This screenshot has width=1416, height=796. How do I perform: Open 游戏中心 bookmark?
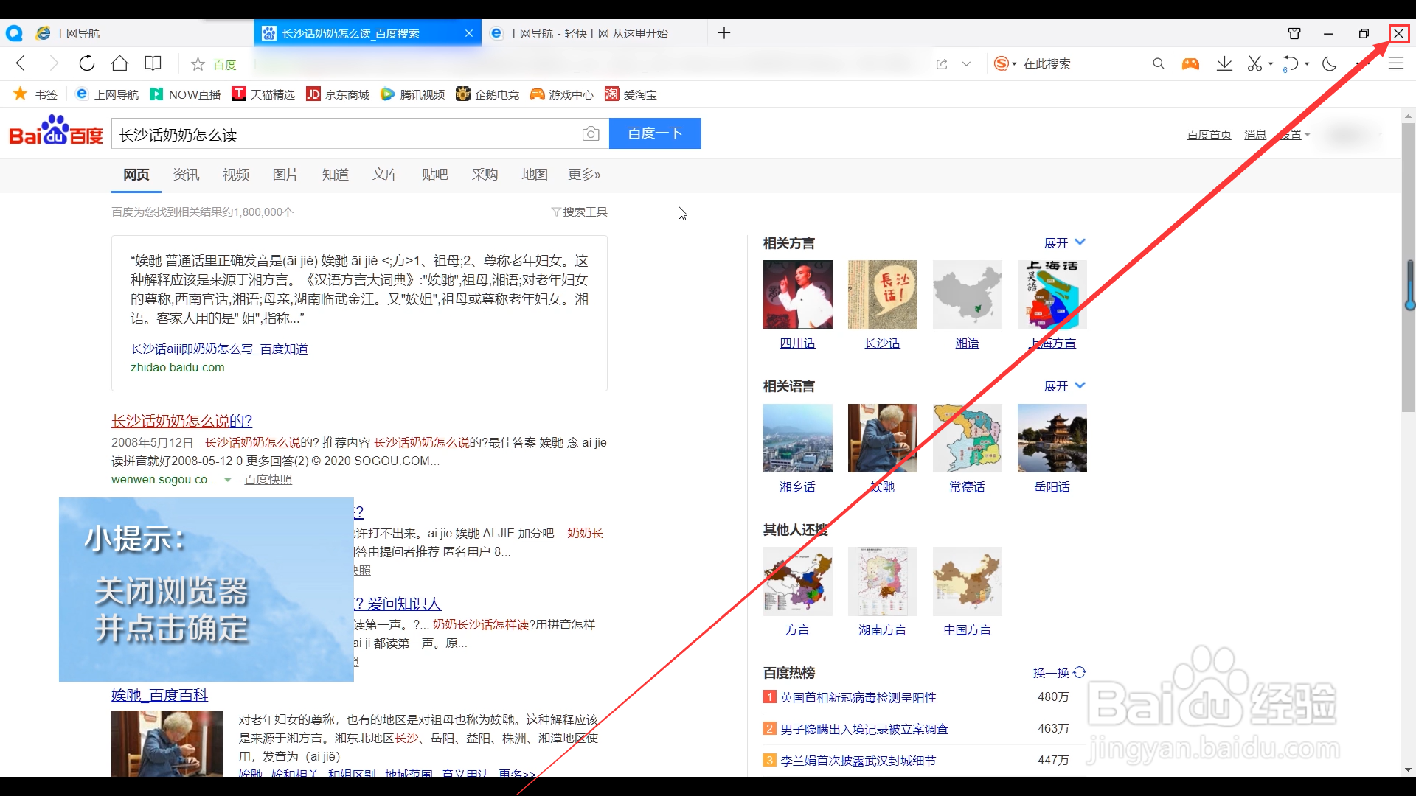(562, 94)
